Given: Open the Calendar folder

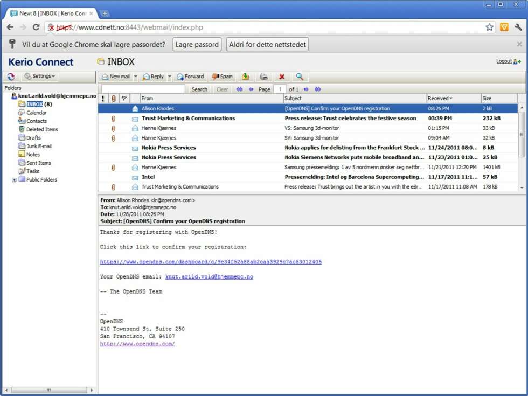Looking at the screenshot, I should click(33, 113).
